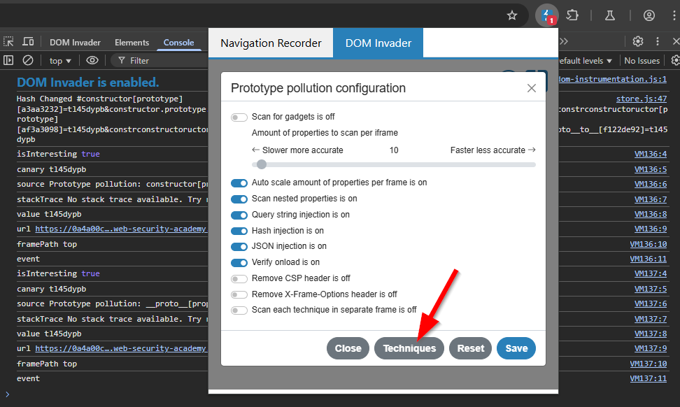Bookmark this page with the star icon
The image size is (680, 407).
[x=511, y=15]
